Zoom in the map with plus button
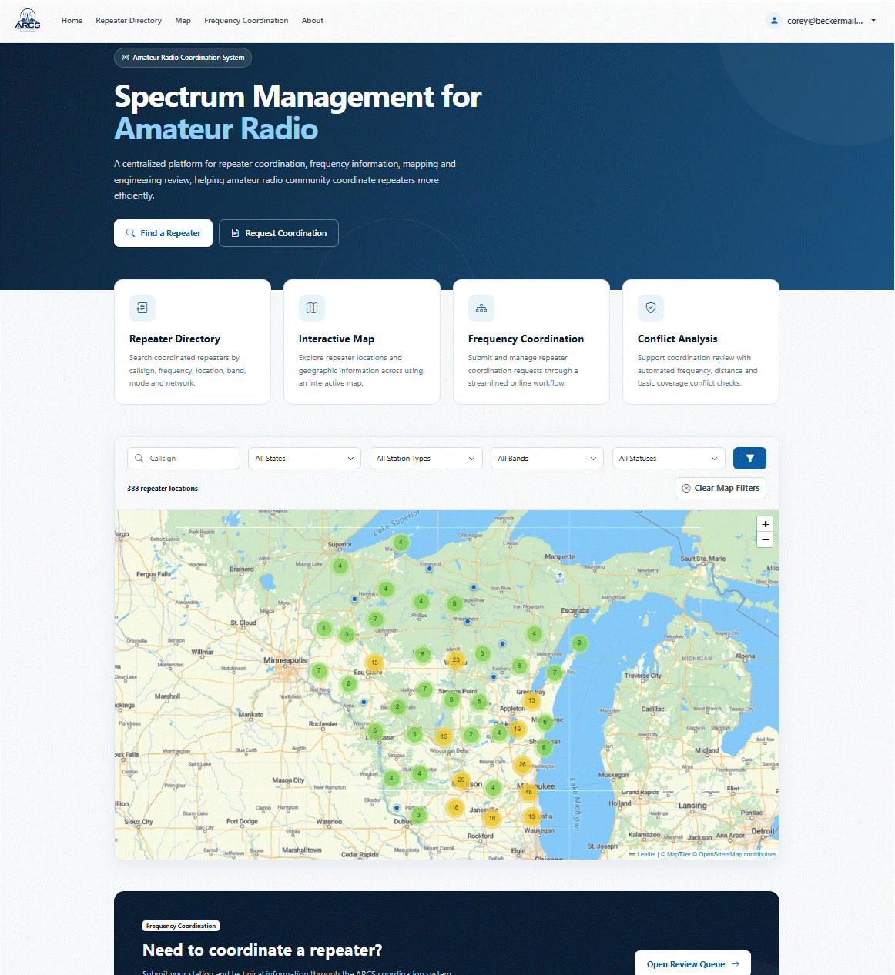 765,524
